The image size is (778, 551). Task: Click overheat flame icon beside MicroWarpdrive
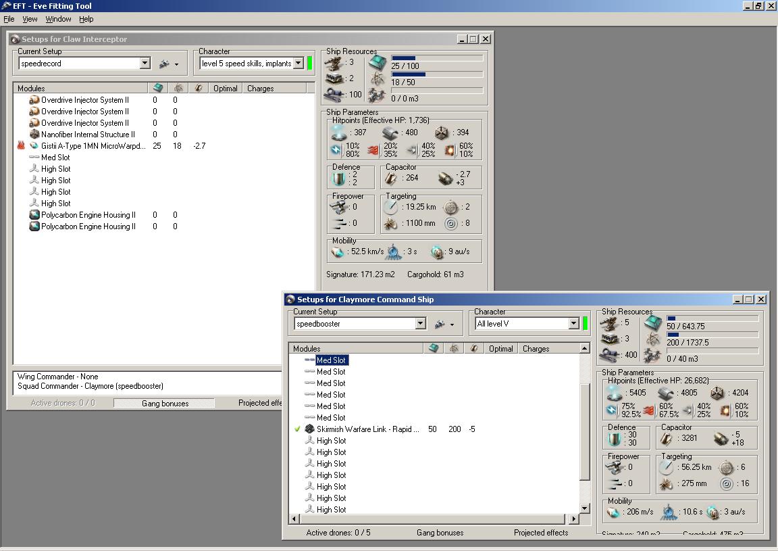[21, 145]
